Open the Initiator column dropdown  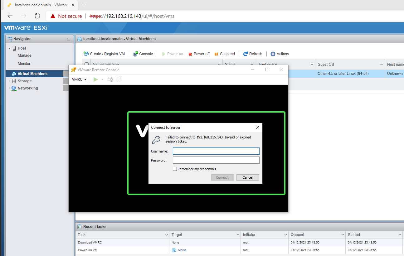tap(285, 235)
